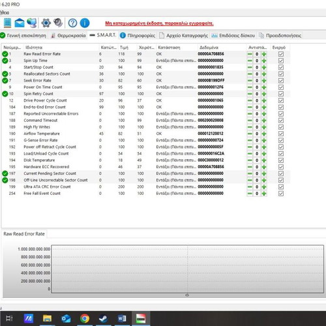326x326 pixels.
Task: Sort by the Κατάσταση column header
Action: click(x=177, y=48)
